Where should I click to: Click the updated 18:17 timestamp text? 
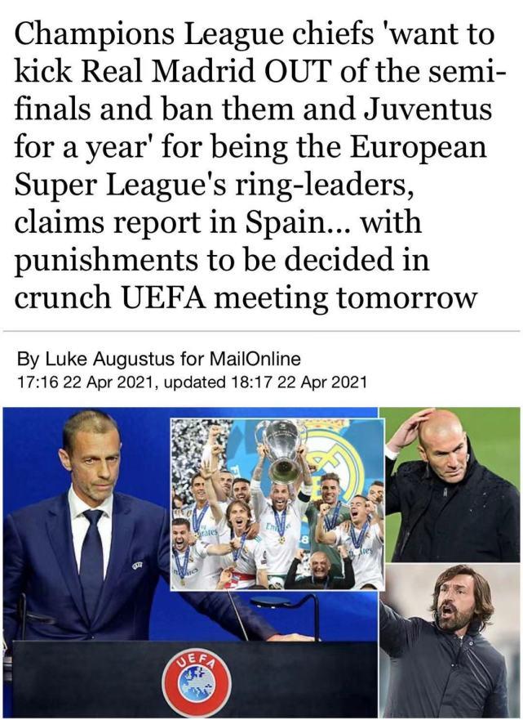(265, 382)
